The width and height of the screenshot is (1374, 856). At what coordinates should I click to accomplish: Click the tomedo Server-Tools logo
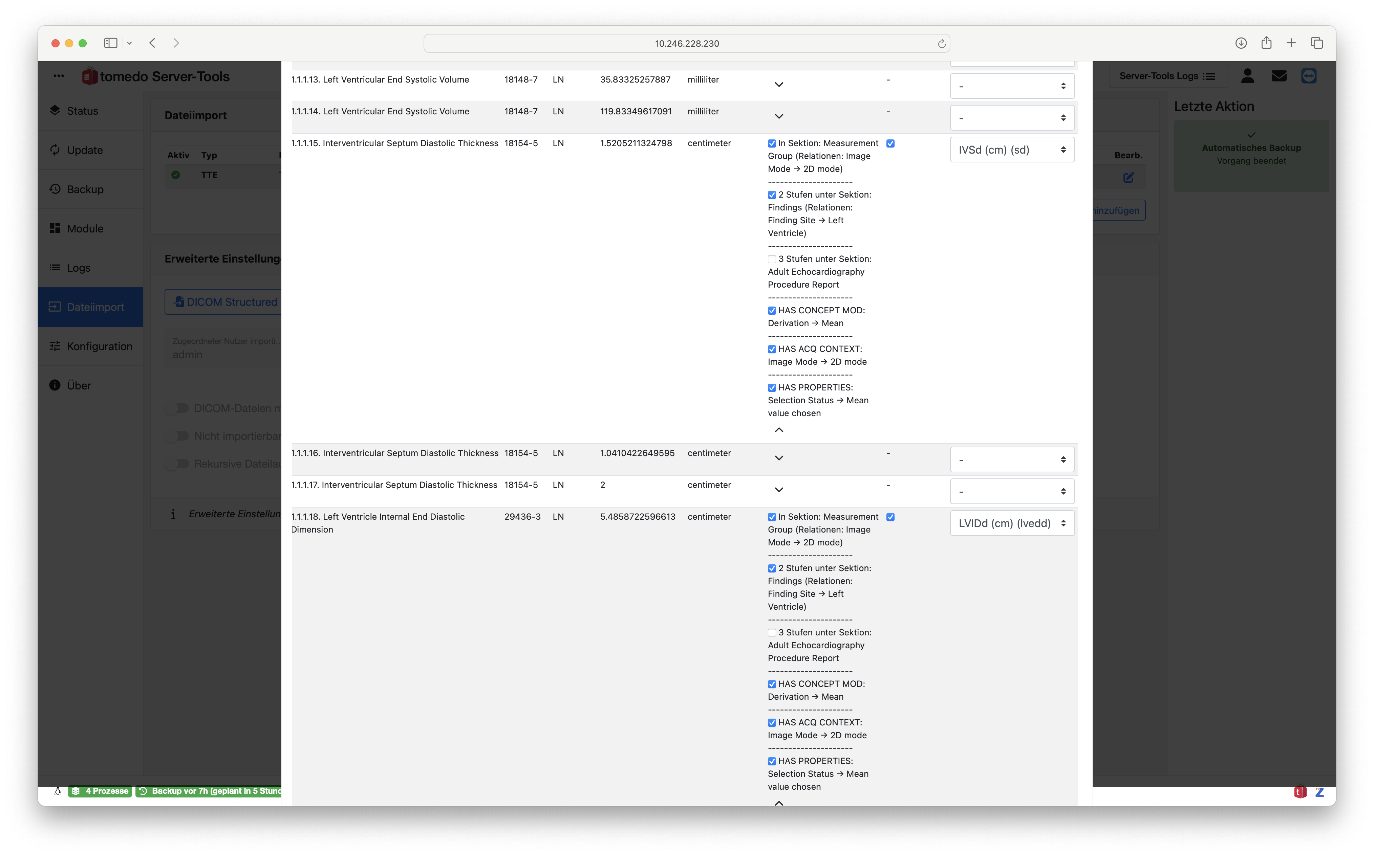[156, 76]
